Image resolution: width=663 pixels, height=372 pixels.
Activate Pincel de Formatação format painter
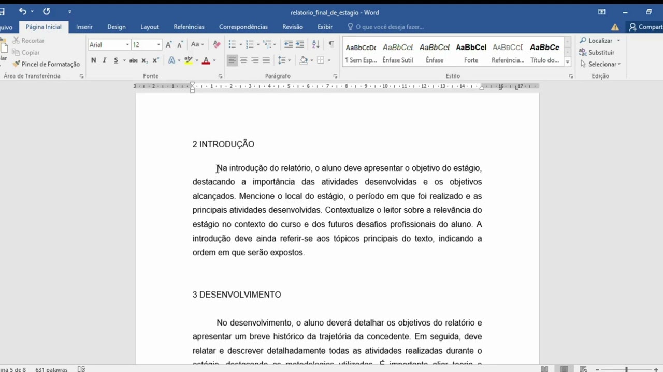tap(46, 64)
